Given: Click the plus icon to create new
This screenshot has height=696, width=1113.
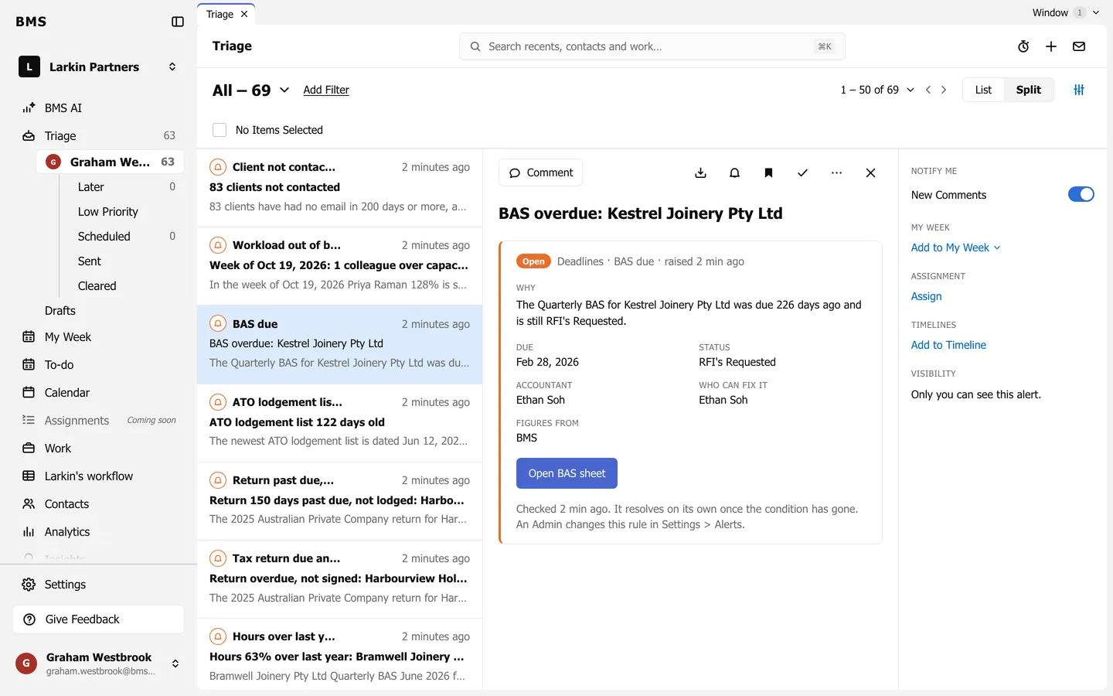Looking at the screenshot, I should [x=1051, y=46].
